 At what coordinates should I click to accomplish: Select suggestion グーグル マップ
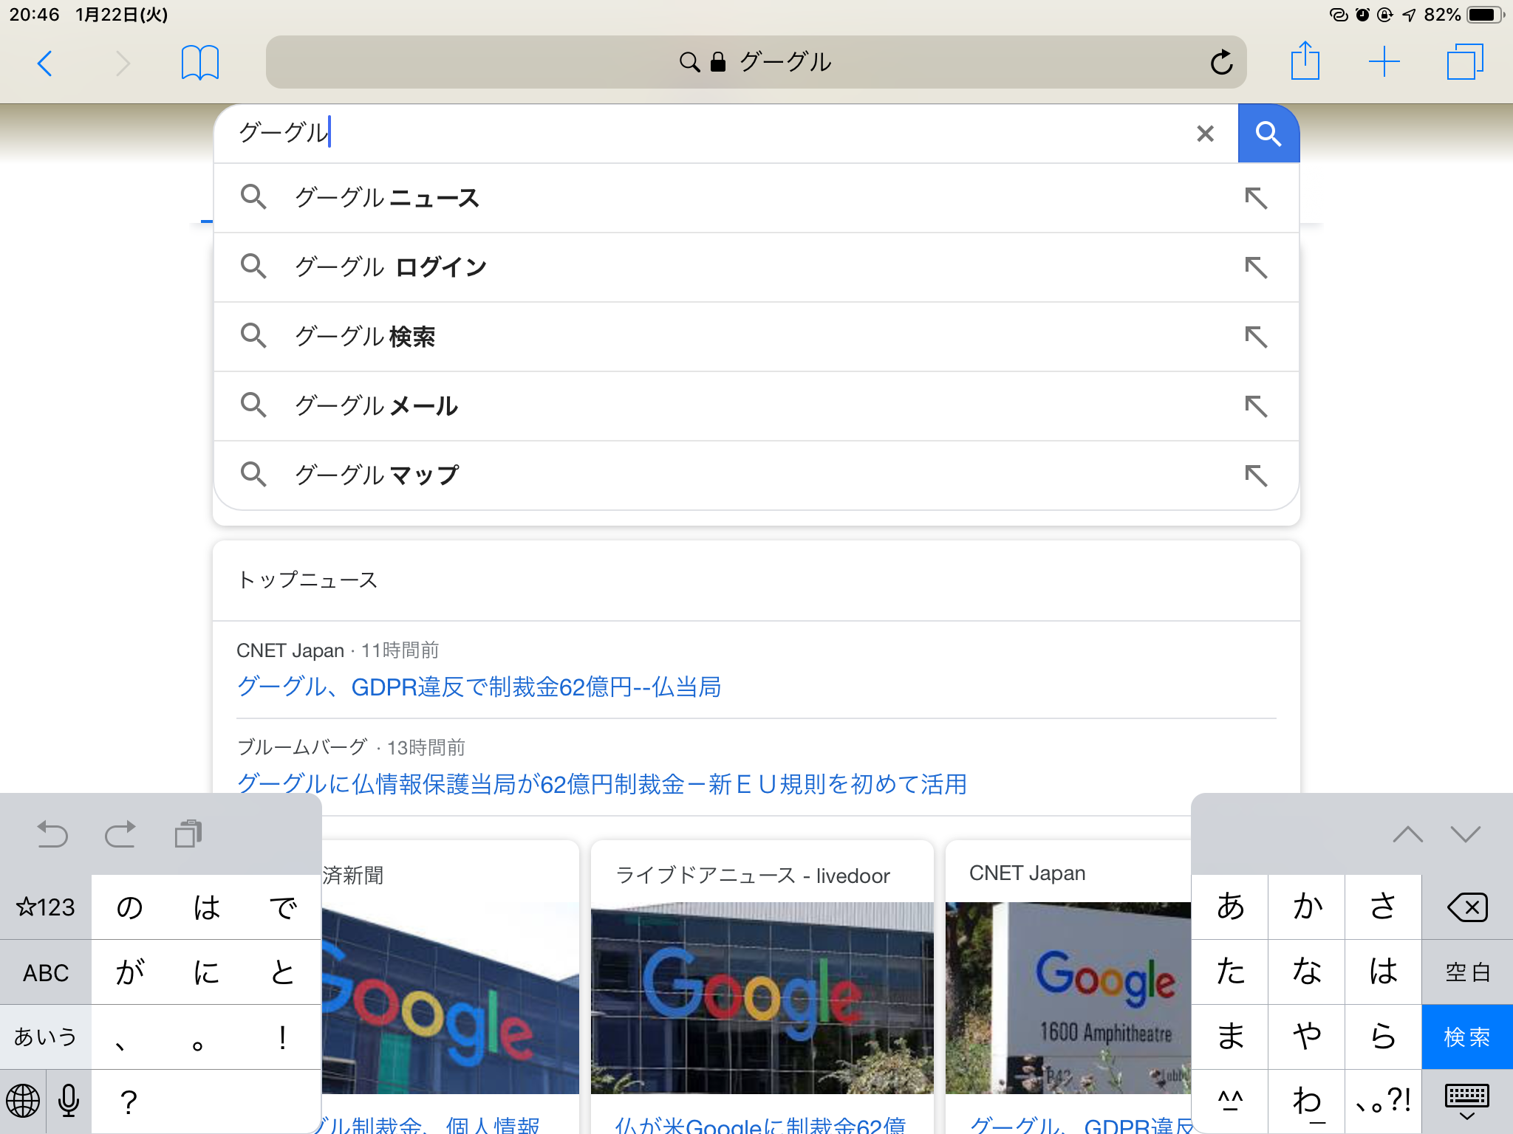point(377,475)
